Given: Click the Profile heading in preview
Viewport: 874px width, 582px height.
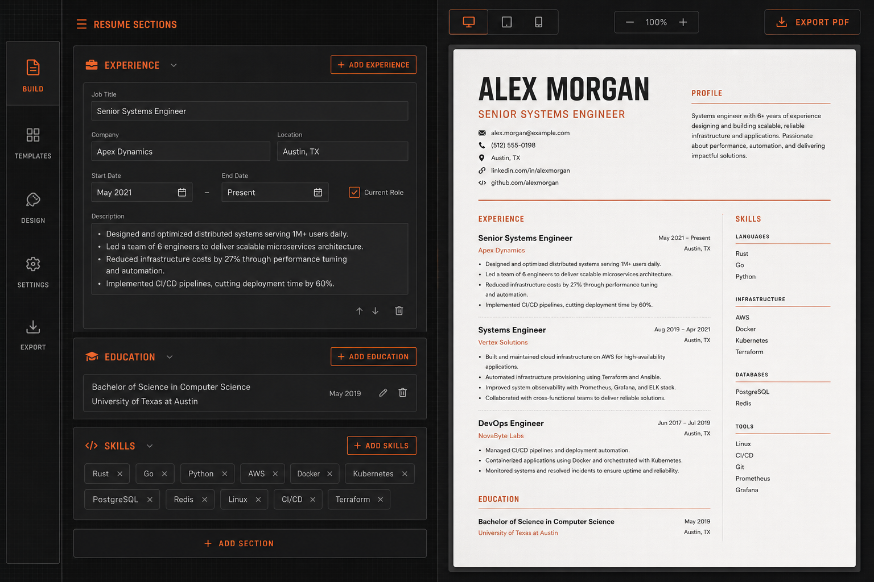Looking at the screenshot, I should click(707, 93).
